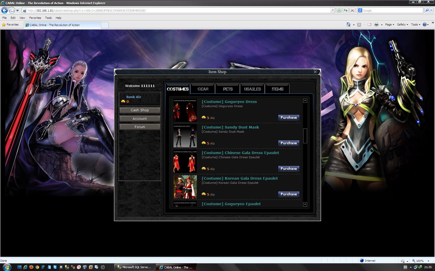This screenshot has width=435, height=271.
Task: Open the search provider options dropdown
Action: (x=432, y=11)
